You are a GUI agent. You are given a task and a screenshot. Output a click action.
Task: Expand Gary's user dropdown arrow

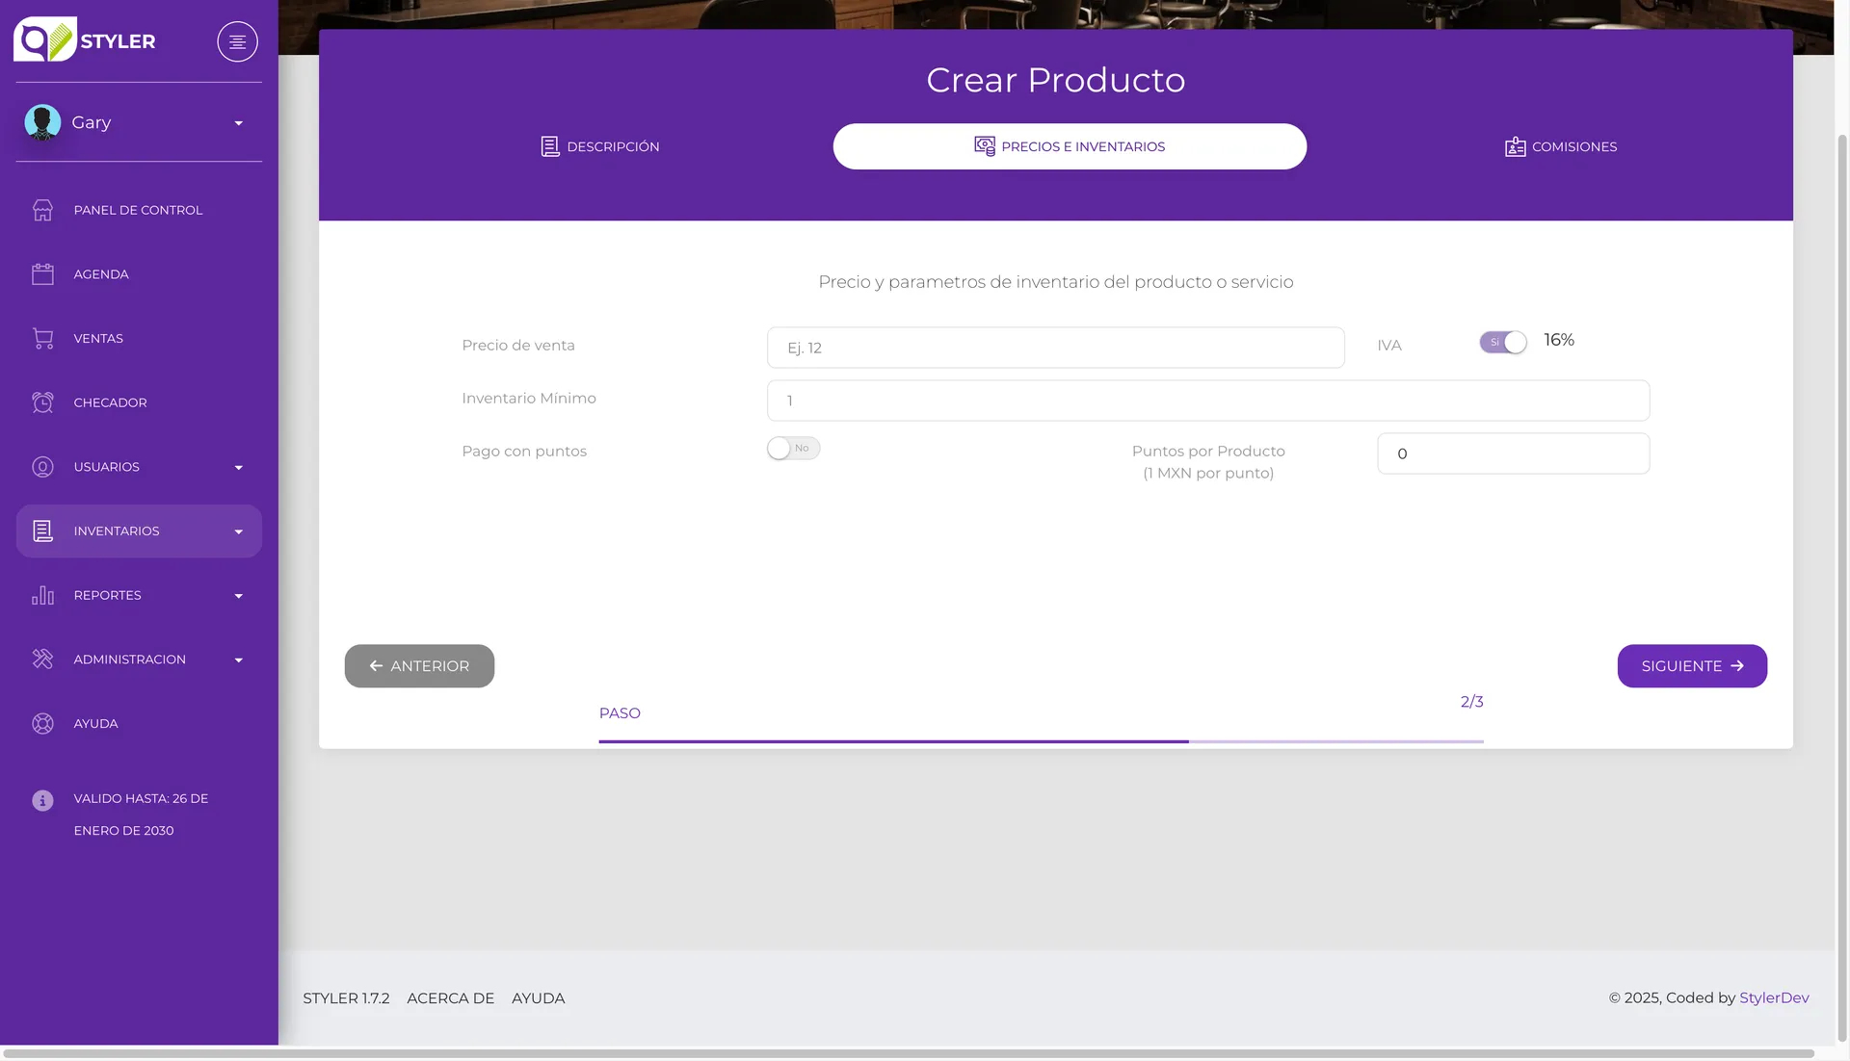(238, 123)
